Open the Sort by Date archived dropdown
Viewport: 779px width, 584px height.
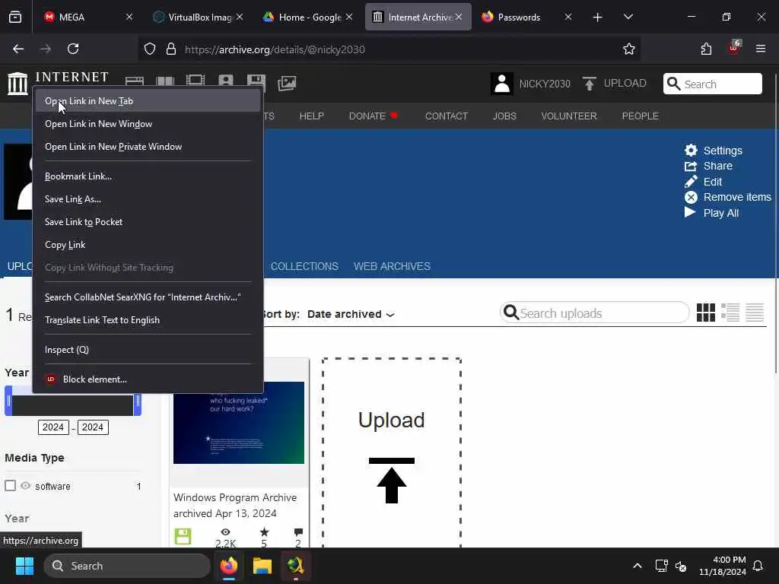pyautogui.click(x=351, y=314)
